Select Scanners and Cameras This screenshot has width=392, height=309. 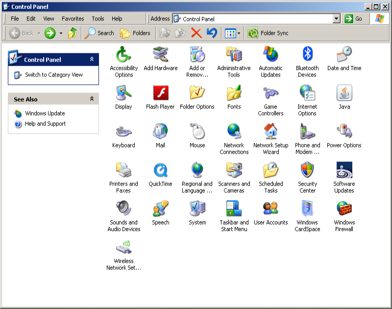point(234,177)
